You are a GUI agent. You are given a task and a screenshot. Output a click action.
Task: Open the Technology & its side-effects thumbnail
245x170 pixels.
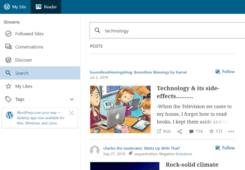pyautogui.click(x=120, y=109)
